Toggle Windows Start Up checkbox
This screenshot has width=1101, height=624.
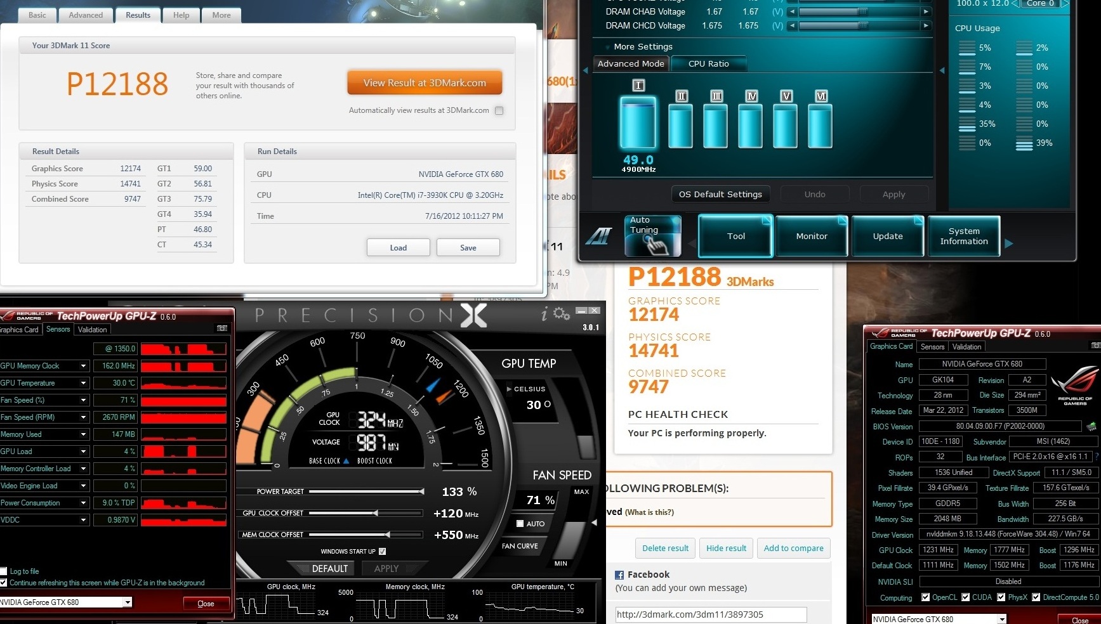pyautogui.click(x=382, y=551)
